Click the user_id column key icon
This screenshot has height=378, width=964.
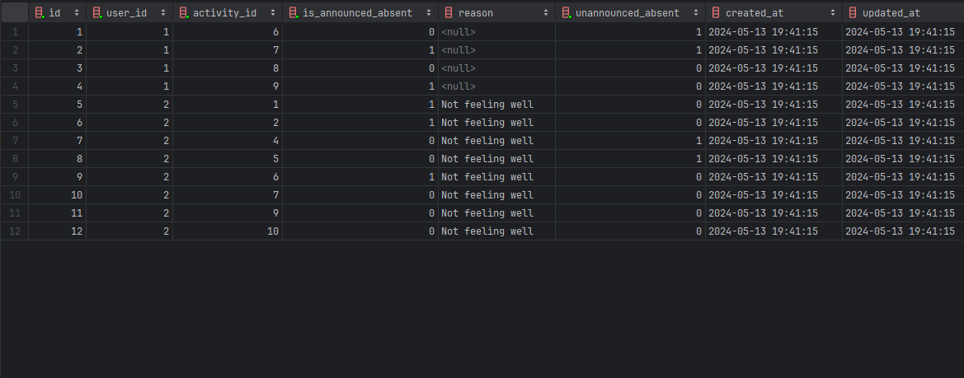coord(96,13)
